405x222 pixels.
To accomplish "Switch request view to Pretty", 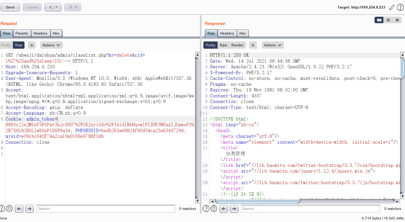I will [x=6, y=45].
